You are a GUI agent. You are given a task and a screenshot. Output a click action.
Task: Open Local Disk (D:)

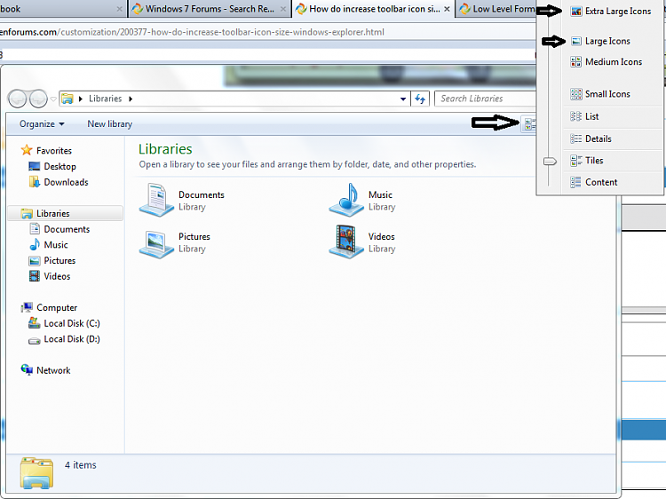tap(72, 339)
